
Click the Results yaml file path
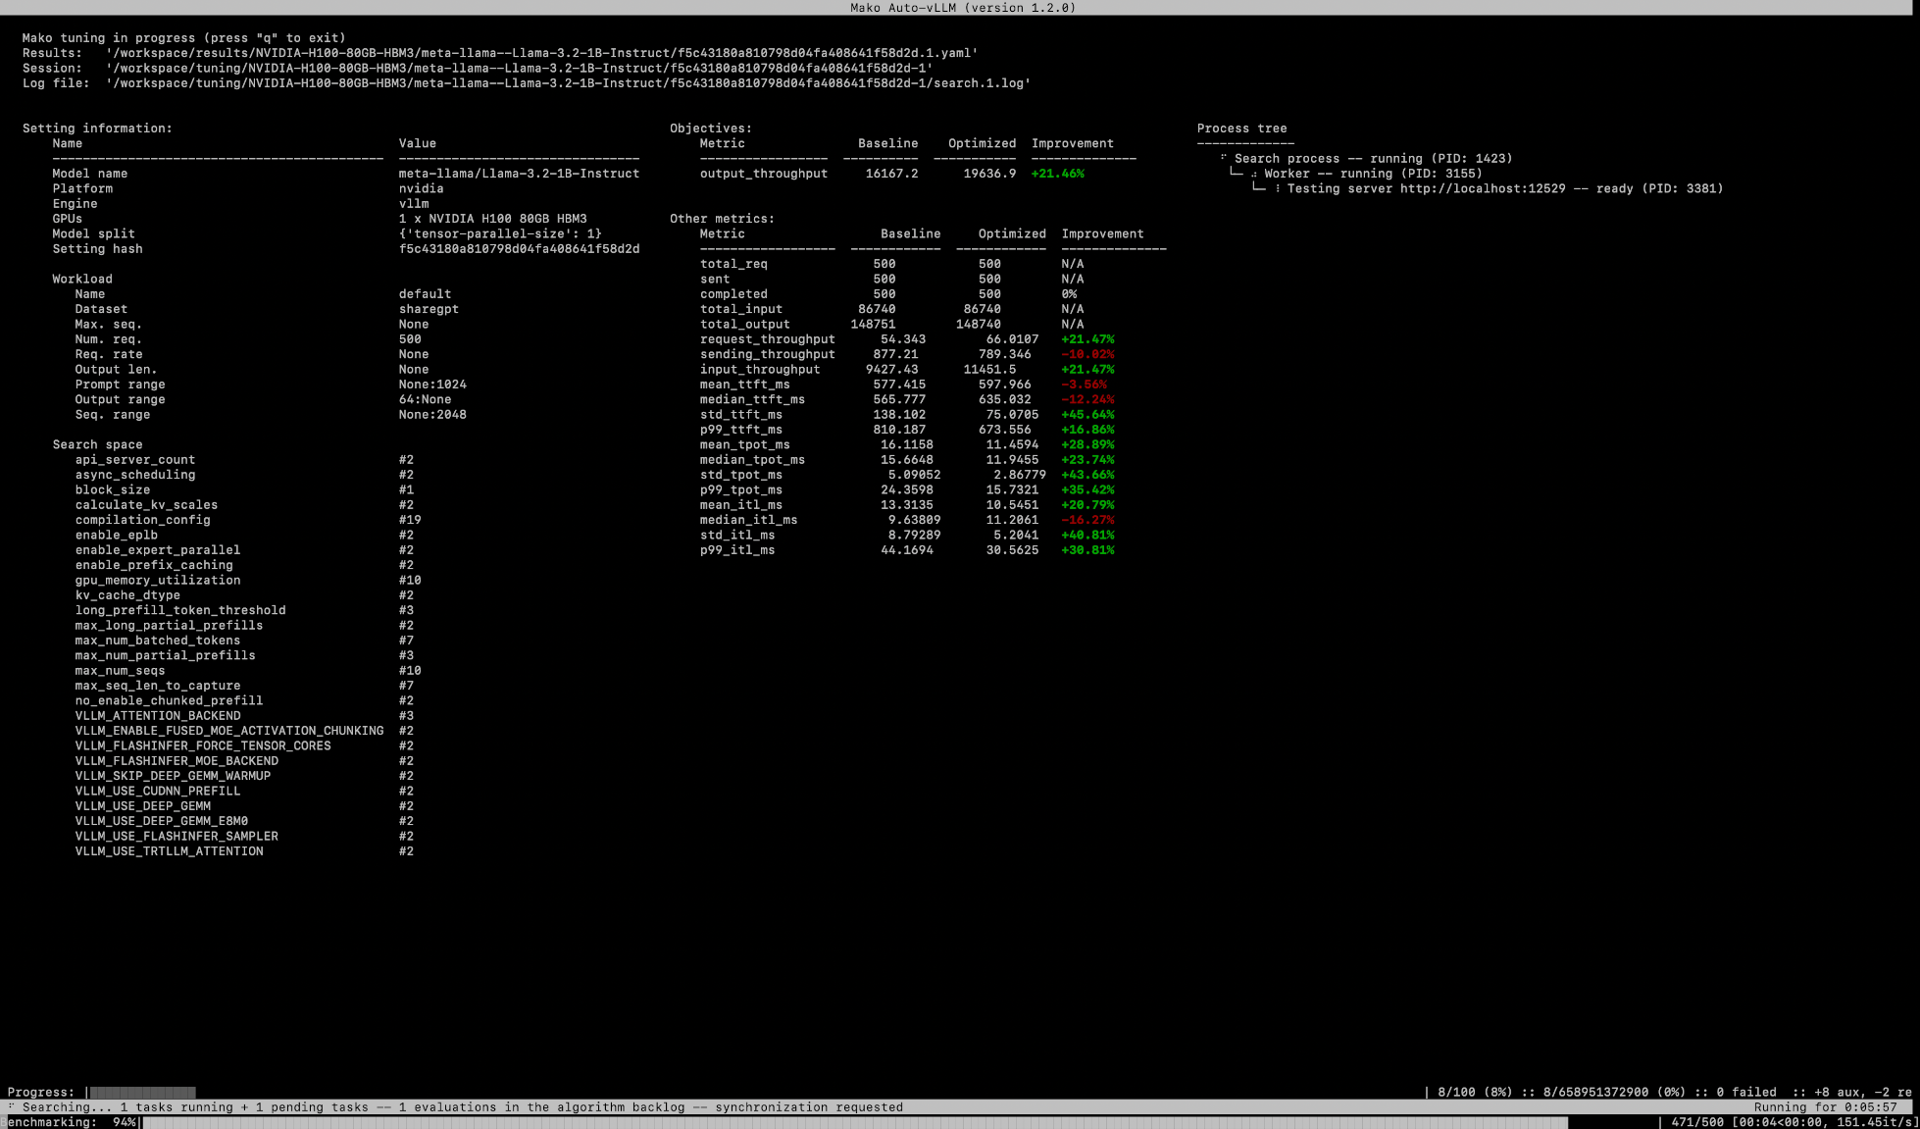[542, 53]
